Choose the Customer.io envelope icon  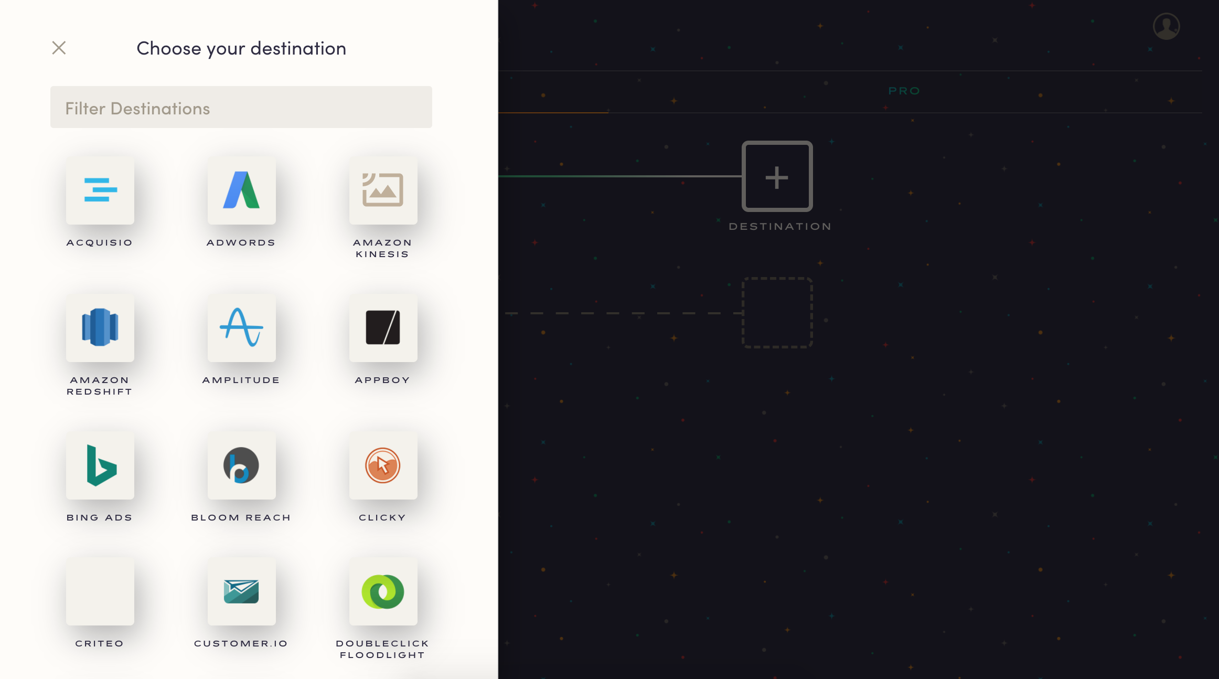pos(242,591)
